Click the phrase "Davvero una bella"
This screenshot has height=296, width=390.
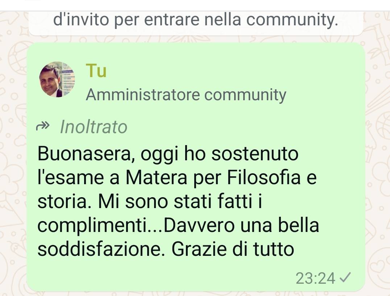coord(241,225)
